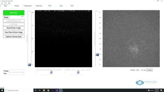This screenshot has width=164, height=92.
Task: Open the Windows Start menu
Action: pos(2,90)
